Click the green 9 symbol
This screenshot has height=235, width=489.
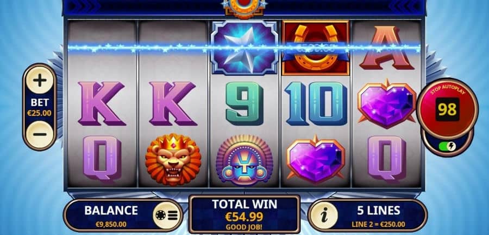pyautogui.click(x=244, y=103)
